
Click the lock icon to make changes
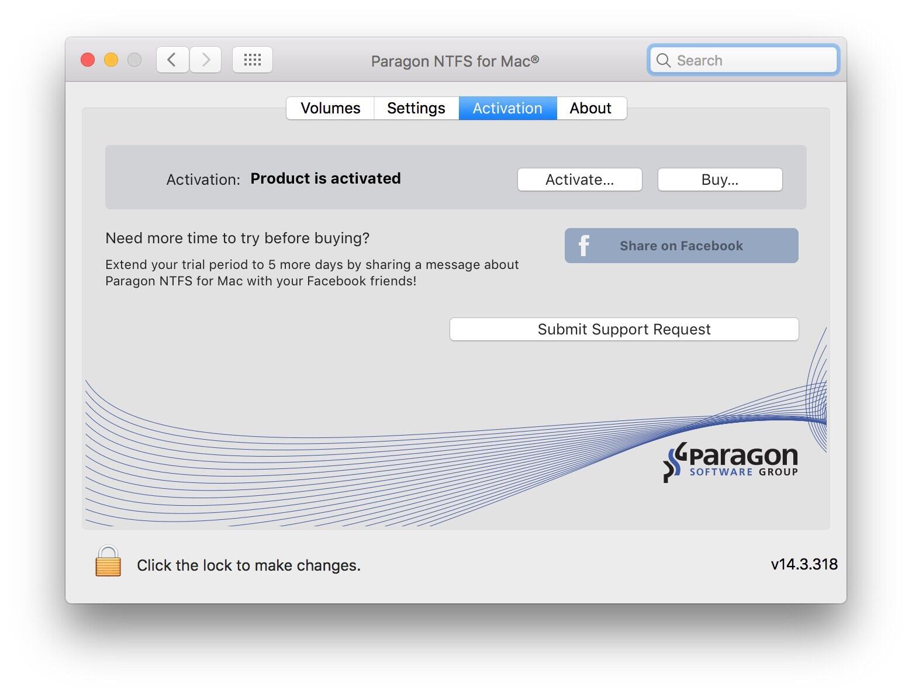click(x=108, y=561)
